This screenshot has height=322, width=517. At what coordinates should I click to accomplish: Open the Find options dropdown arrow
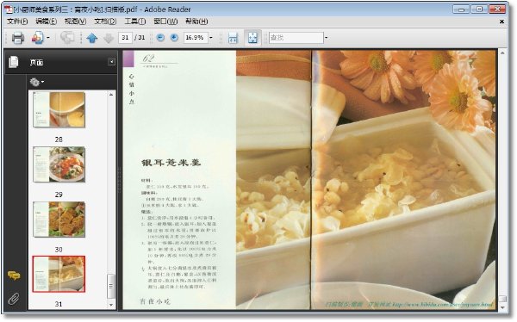[326, 38]
